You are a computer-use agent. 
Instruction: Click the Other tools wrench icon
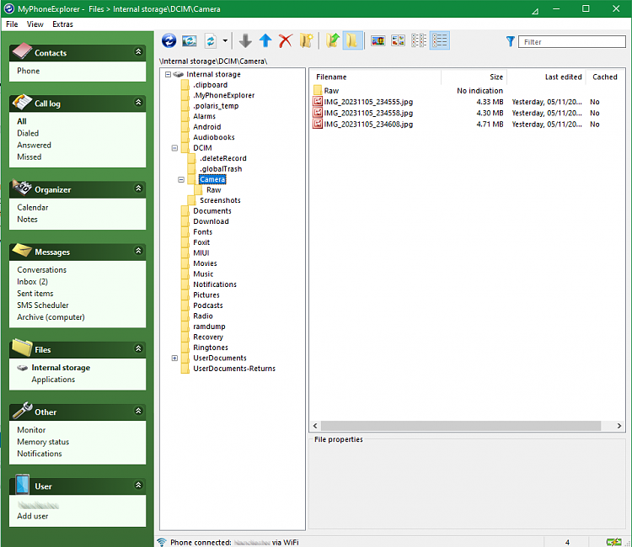22,410
